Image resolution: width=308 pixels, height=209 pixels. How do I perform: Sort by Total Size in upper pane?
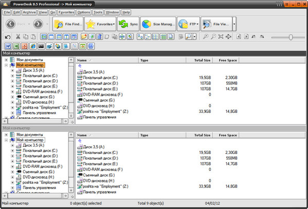199,60
